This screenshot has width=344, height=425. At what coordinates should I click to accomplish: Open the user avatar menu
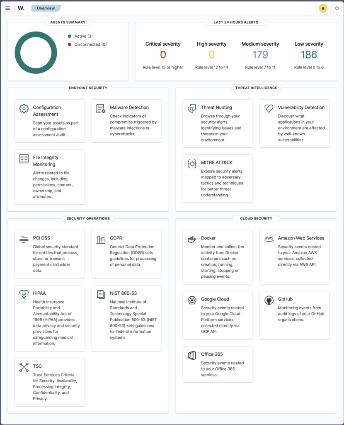click(x=323, y=8)
